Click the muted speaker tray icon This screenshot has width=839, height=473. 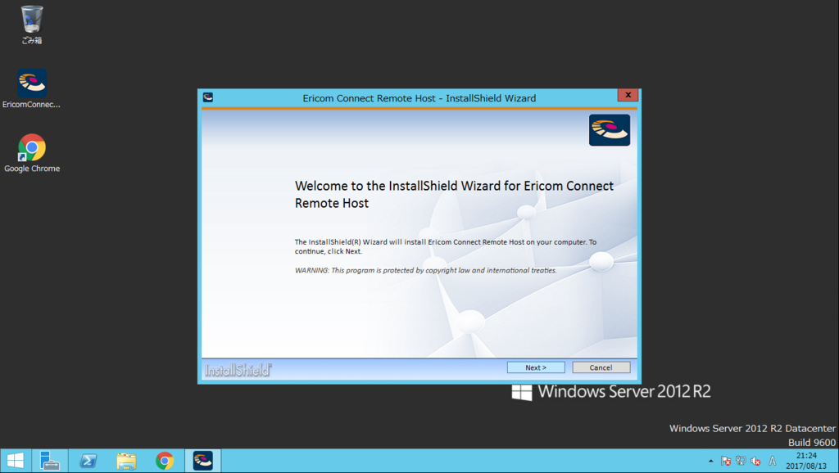[x=755, y=461]
